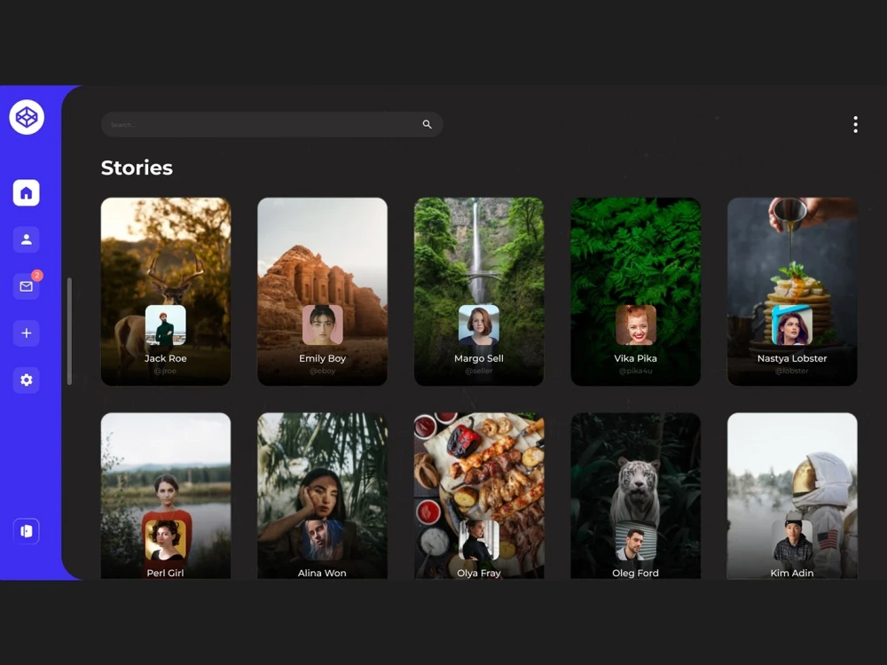The image size is (887, 665).
Task: Click Olya Fray's avatar picture
Action: pos(479,540)
